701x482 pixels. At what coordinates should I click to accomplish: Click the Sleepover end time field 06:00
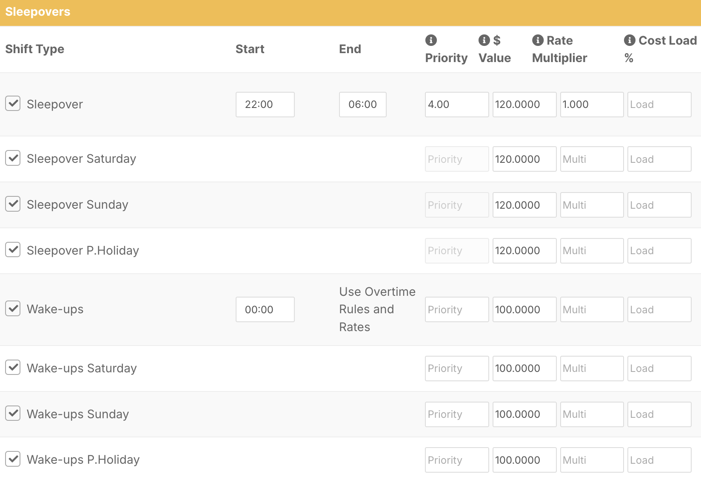363,105
